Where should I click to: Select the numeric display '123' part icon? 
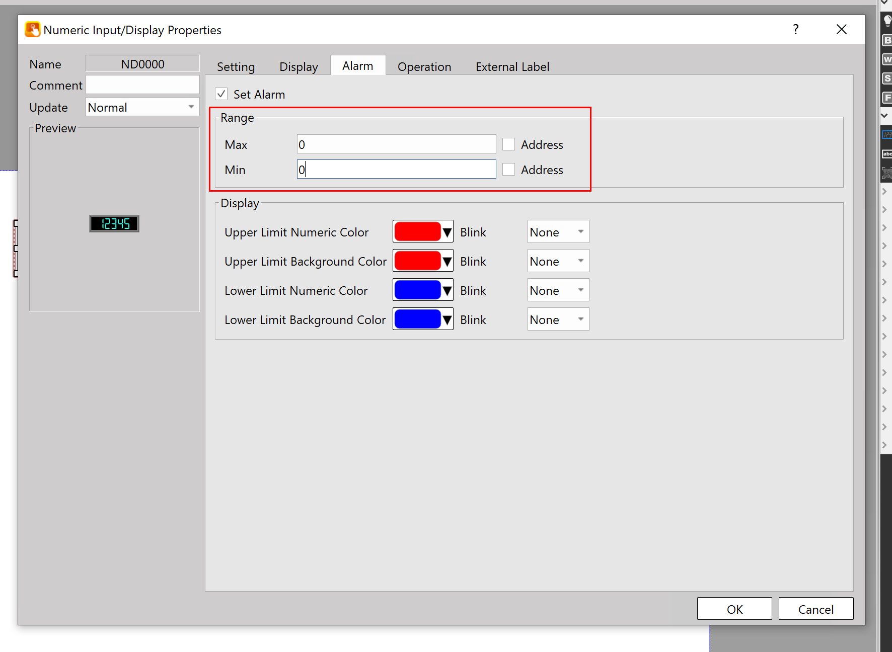pos(887,134)
